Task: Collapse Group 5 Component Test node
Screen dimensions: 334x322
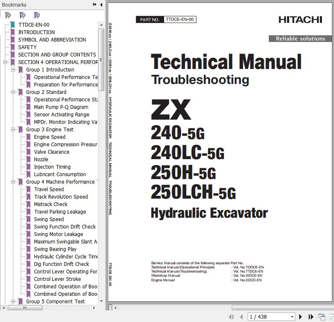Action: (13, 301)
